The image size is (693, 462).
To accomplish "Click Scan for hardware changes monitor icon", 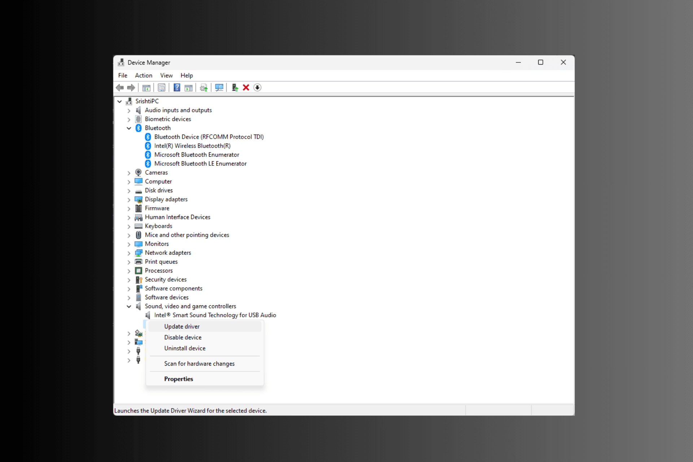I will click(219, 88).
